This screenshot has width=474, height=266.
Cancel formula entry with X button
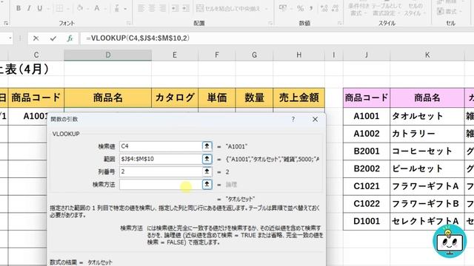click(x=36, y=38)
